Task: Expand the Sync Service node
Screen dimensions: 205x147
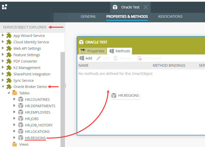Action: 3,80
